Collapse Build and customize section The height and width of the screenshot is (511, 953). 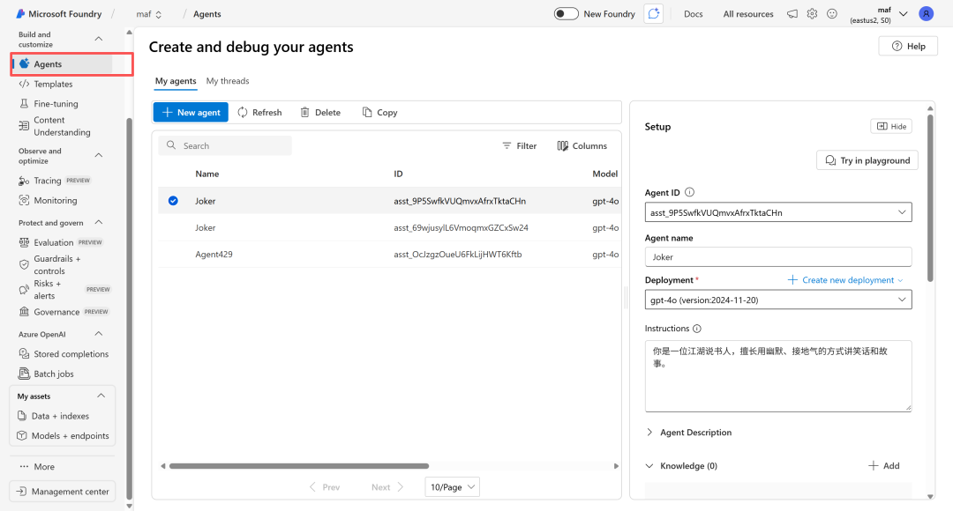[99, 39]
